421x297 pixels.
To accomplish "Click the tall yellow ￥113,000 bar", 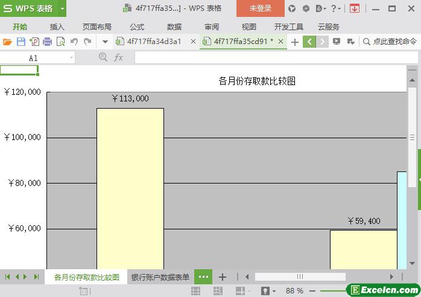I will coord(130,189).
